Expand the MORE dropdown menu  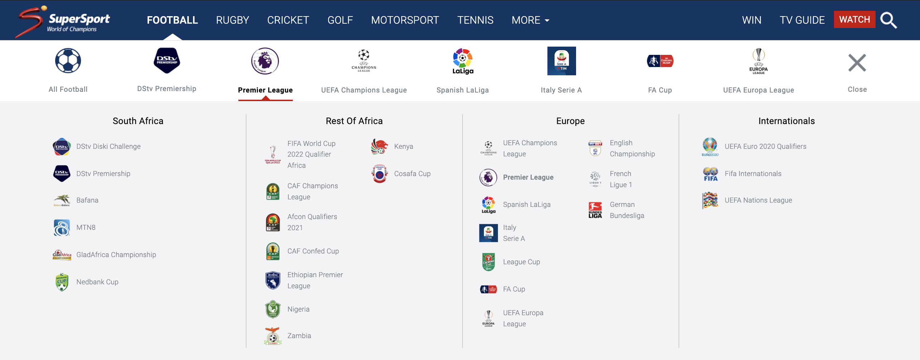tap(530, 20)
